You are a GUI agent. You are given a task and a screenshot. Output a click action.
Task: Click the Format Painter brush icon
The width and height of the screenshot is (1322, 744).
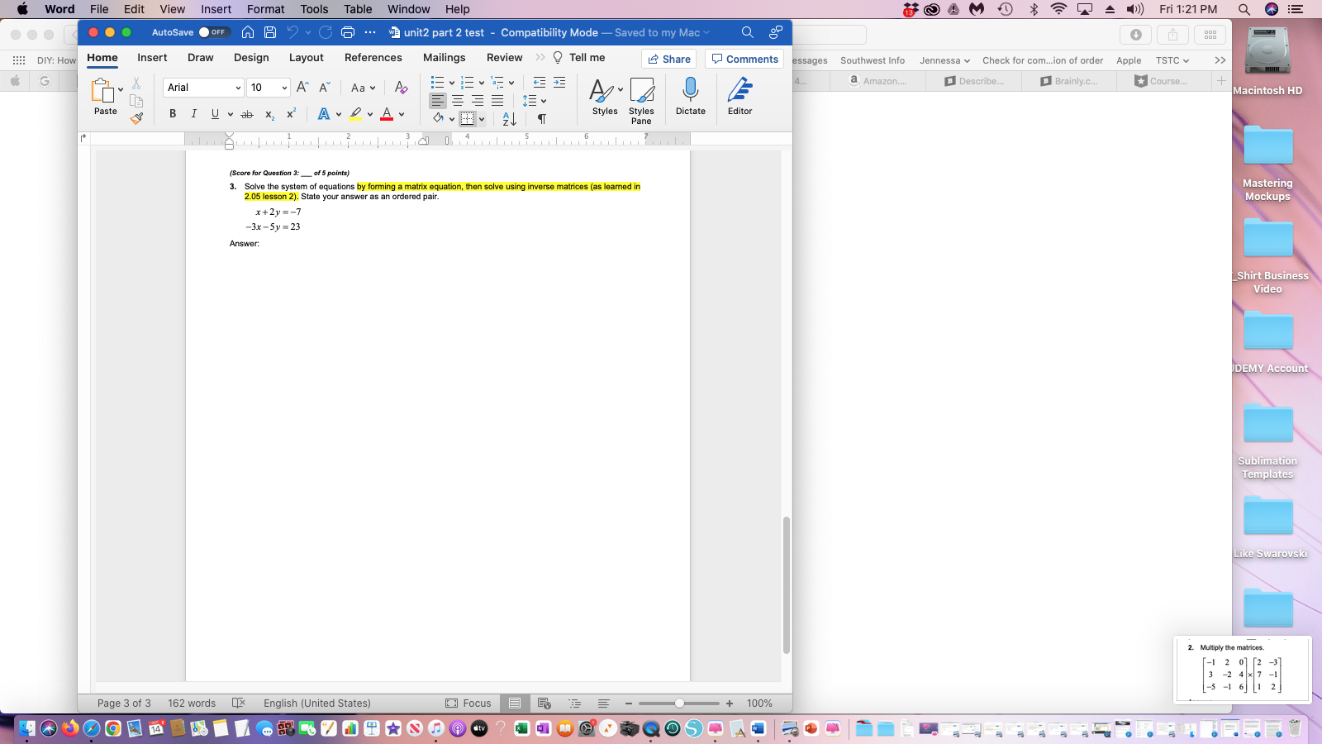tap(136, 118)
